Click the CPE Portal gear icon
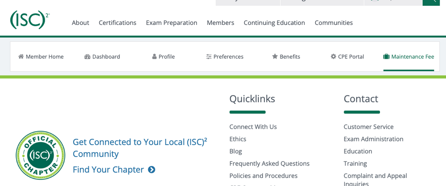This screenshot has height=186, width=446. pos(333,57)
